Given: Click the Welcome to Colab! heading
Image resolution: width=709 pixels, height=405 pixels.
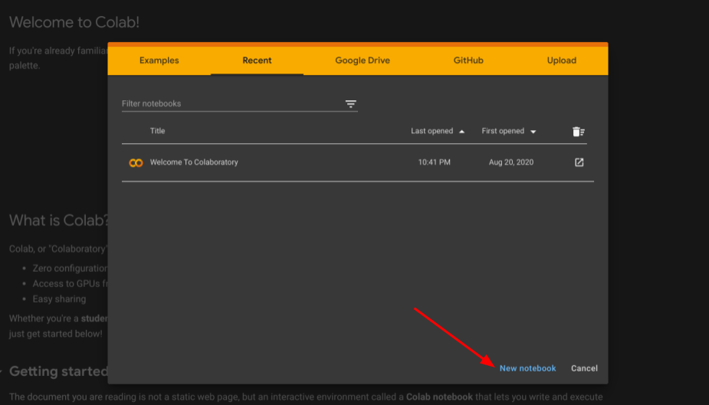Looking at the screenshot, I should click(x=74, y=22).
